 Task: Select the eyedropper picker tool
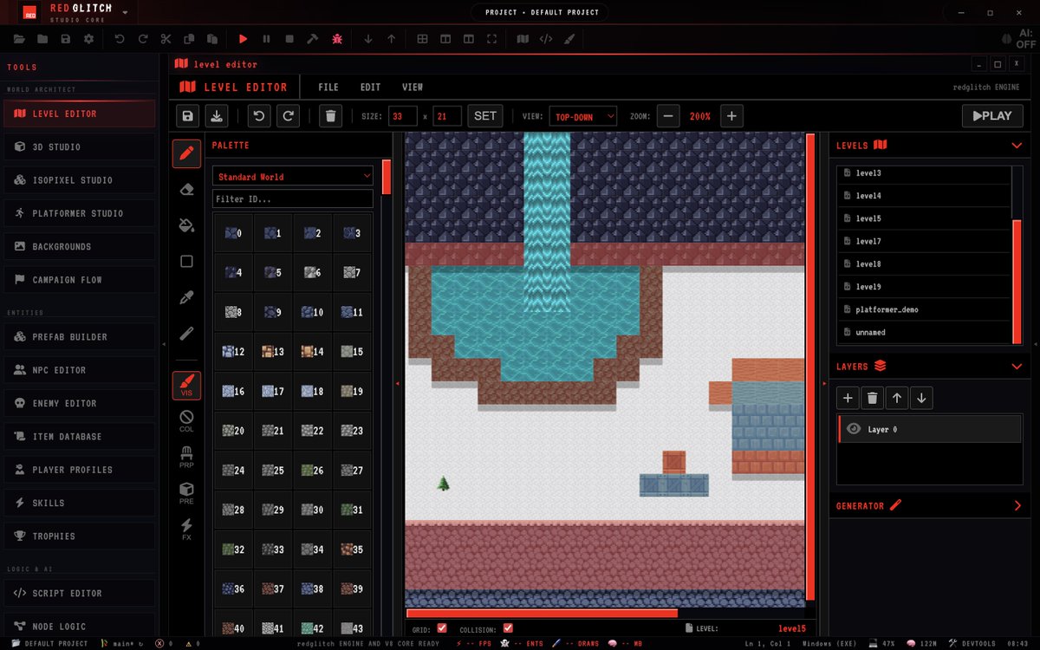coord(186,297)
